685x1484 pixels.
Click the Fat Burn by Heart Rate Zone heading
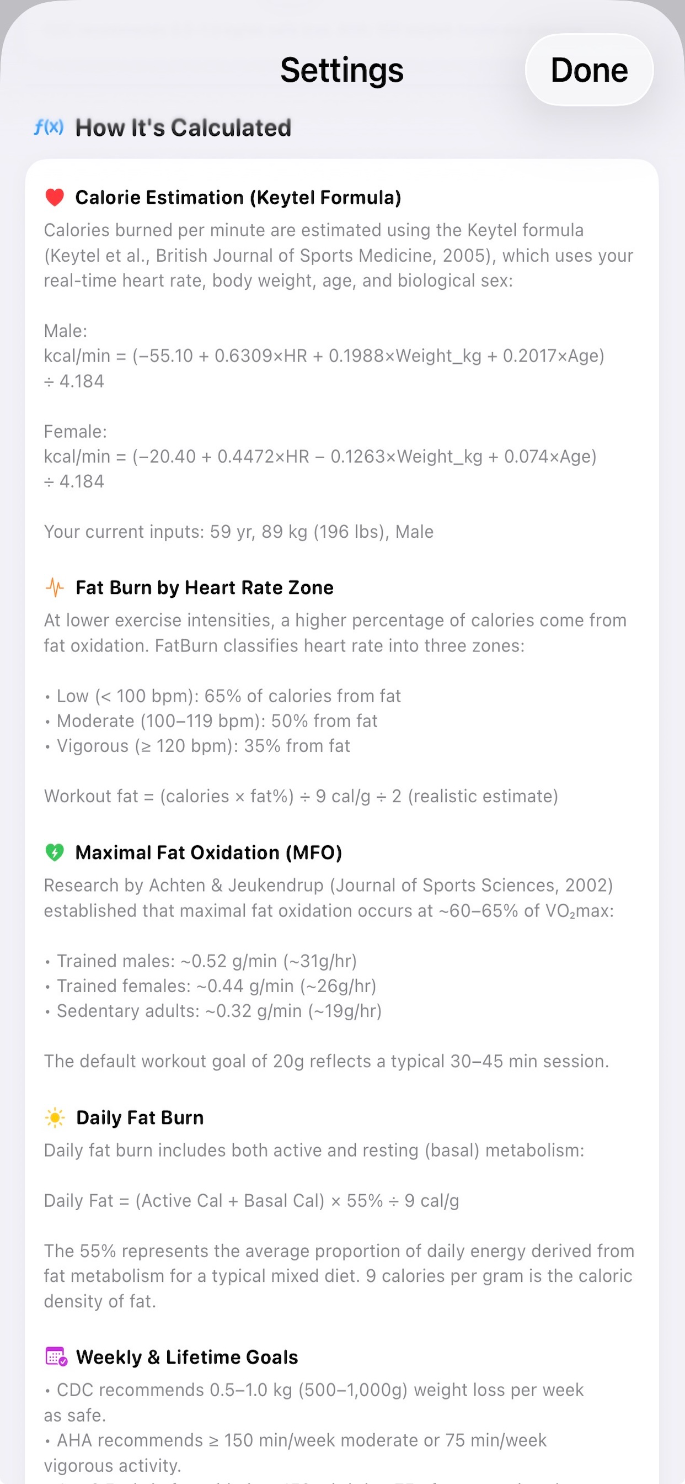[205, 587]
